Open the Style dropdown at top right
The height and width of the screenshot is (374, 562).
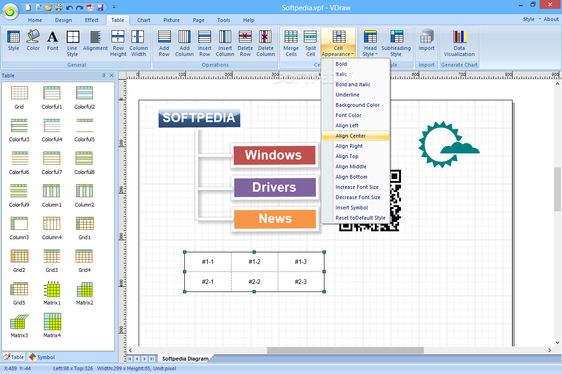pyautogui.click(x=532, y=19)
